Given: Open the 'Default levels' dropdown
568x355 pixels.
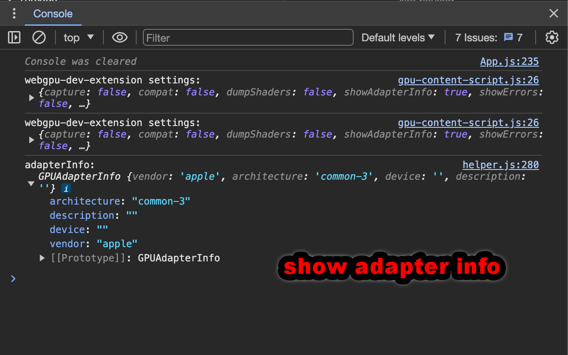Looking at the screenshot, I should [x=398, y=37].
